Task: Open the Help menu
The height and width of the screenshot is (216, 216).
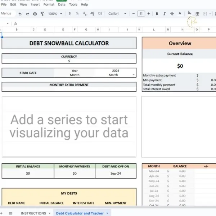Action: pyautogui.click(x=84, y=4)
